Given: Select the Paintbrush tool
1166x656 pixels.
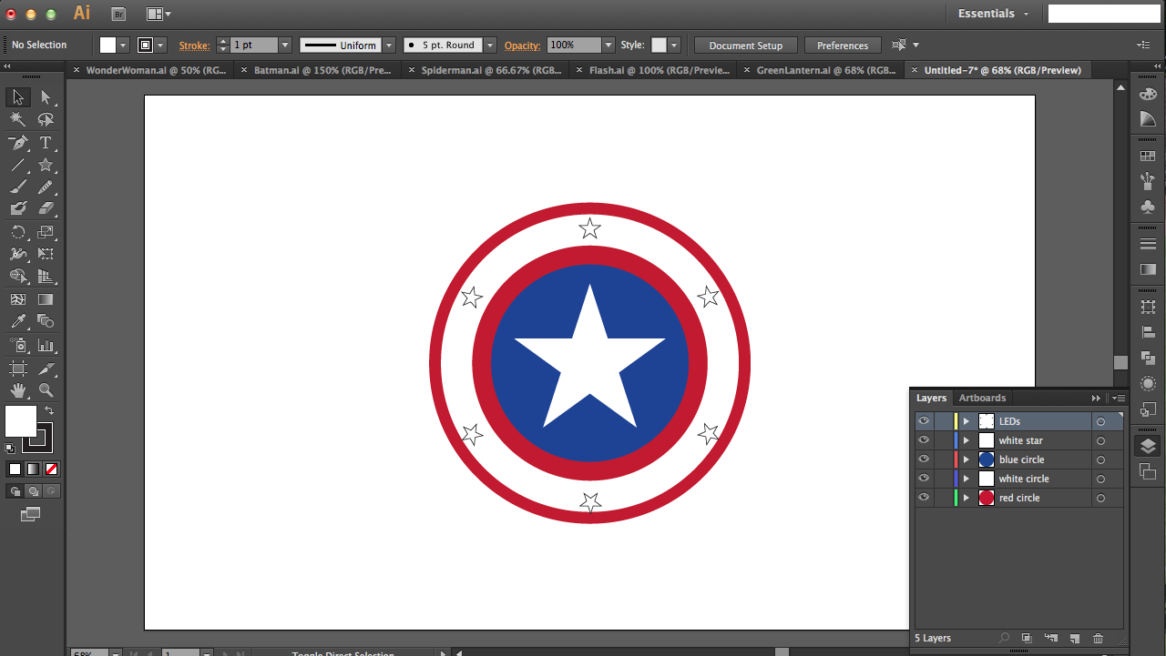Looking at the screenshot, I should 17,187.
